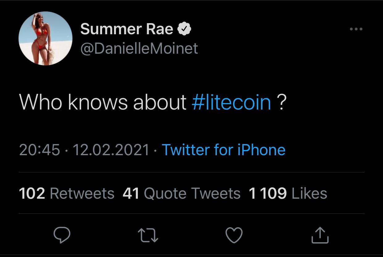Screen dimensions: 383x257
Task: Reply to Summer Rae's tweet
Action: (x=62, y=235)
